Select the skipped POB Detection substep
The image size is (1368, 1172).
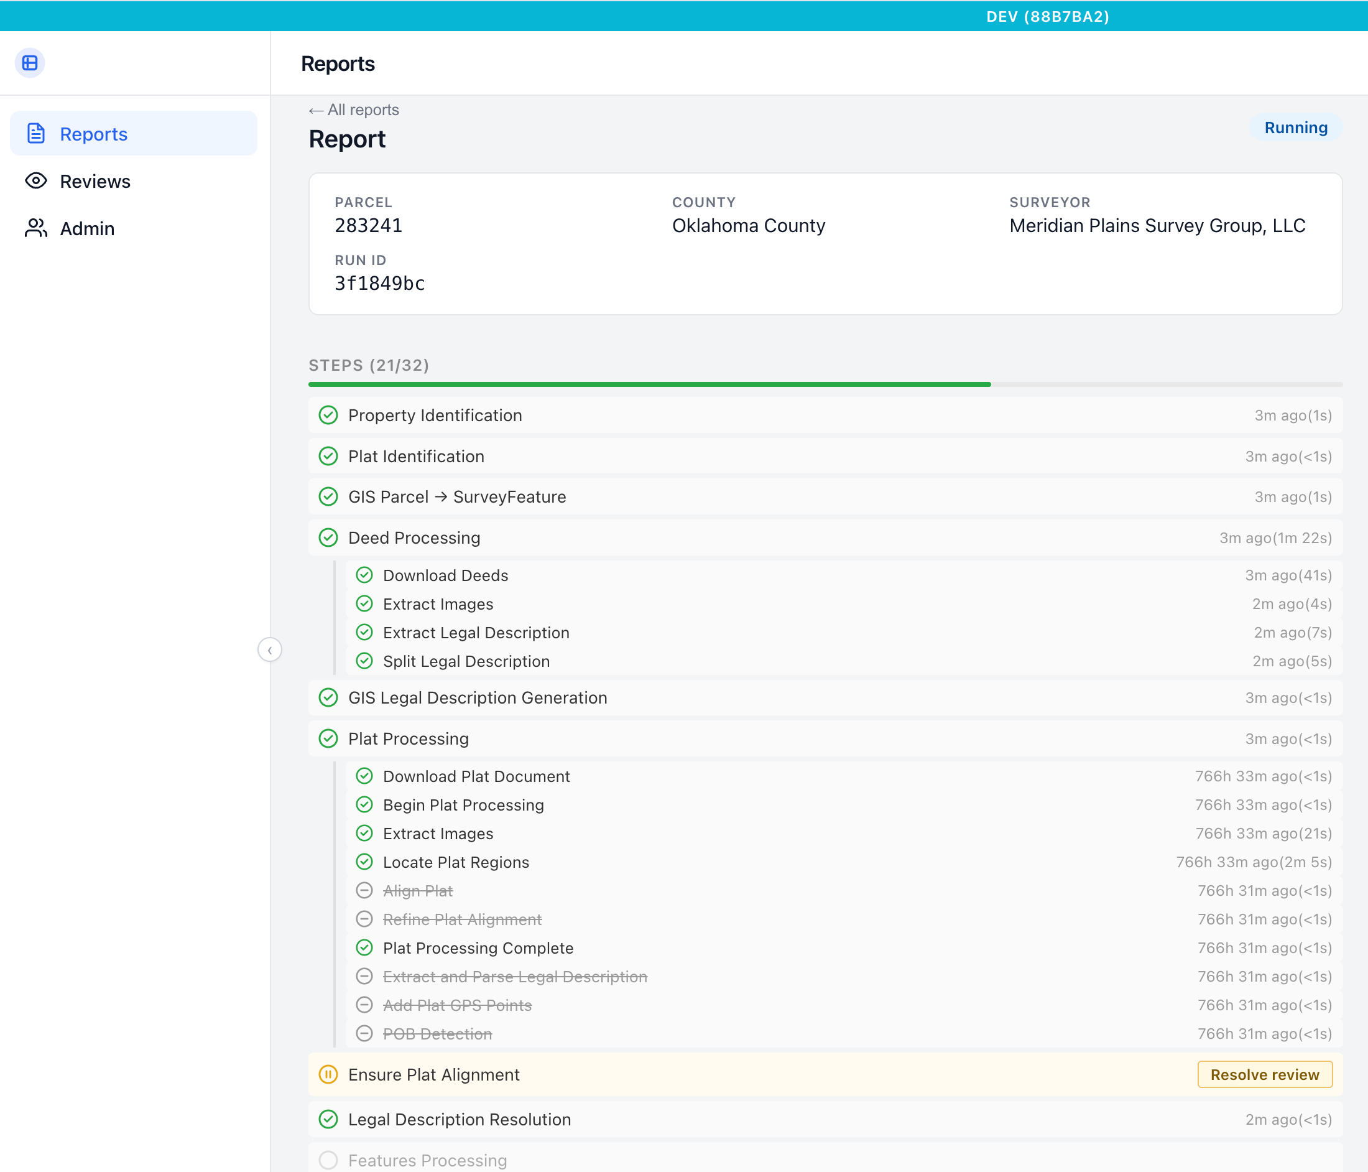(x=844, y=1034)
